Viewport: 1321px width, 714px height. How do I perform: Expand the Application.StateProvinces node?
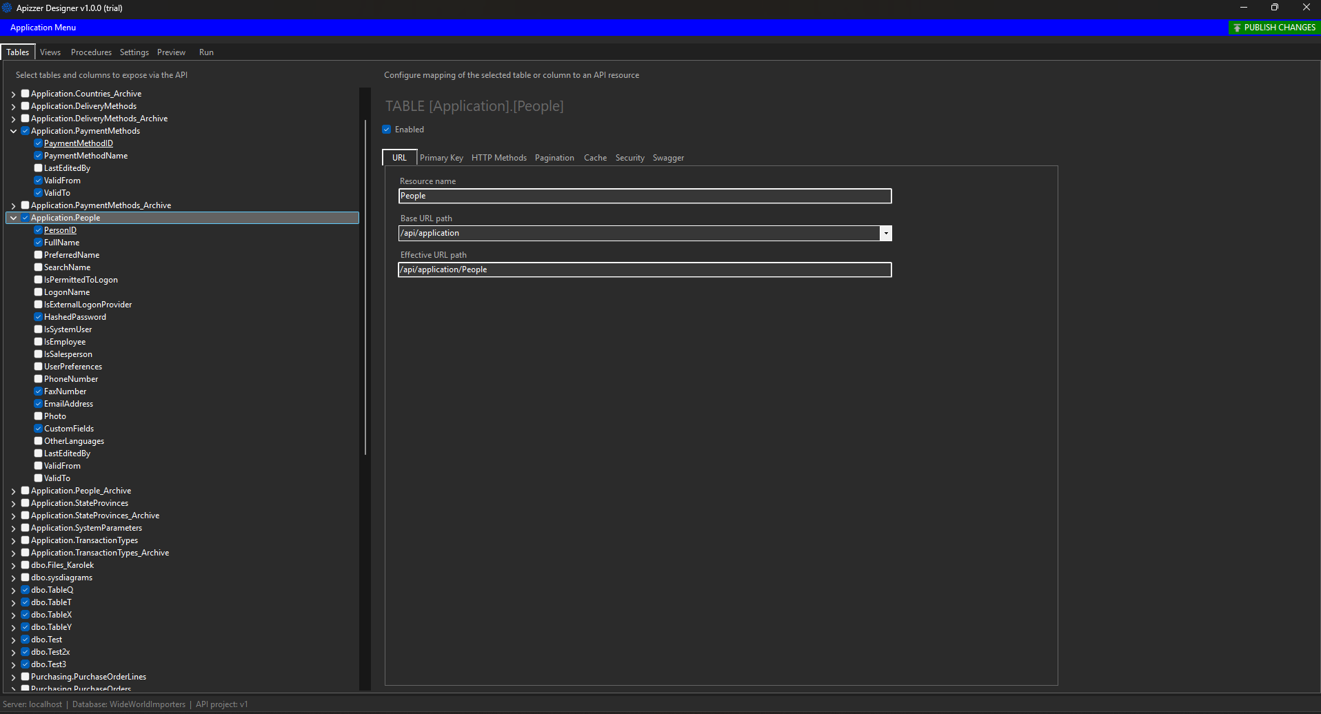13,503
